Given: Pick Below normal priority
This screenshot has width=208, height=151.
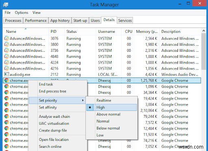Looking at the screenshot, I should coord(112,128).
